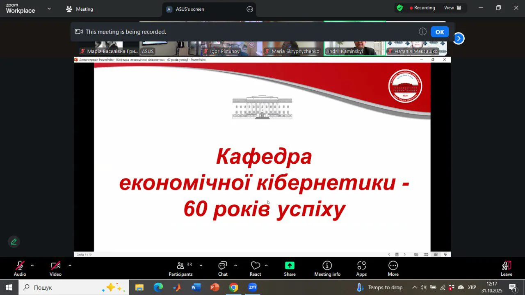Open the More options menu
The height and width of the screenshot is (295, 525).
point(393,269)
